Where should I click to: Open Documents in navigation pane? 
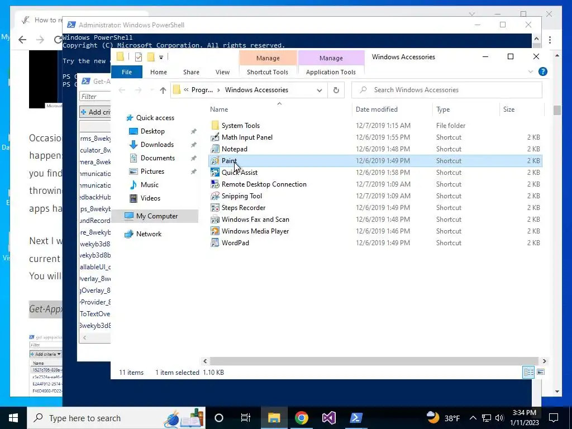[158, 158]
